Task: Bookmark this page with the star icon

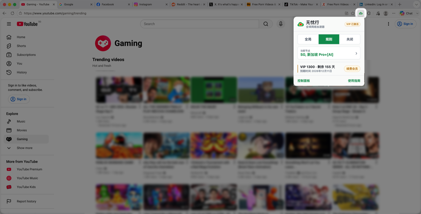Action: (353, 13)
